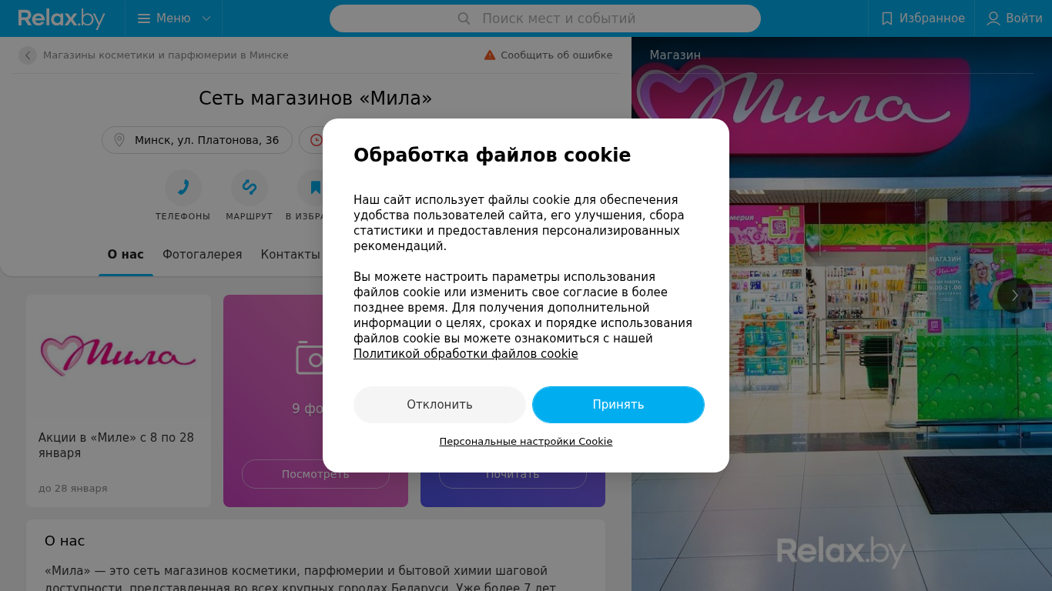The height and width of the screenshot is (591, 1052).
Task: Click the Сообщить об ошибке warning icon
Action: [490, 55]
